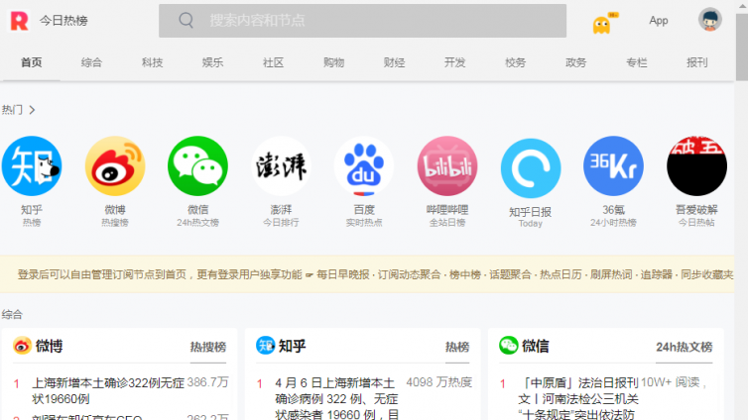The width and height of the screenshot is (748, 420).
Task: Open the 微博 热搜榜 round icon
Action: [115, 166]
